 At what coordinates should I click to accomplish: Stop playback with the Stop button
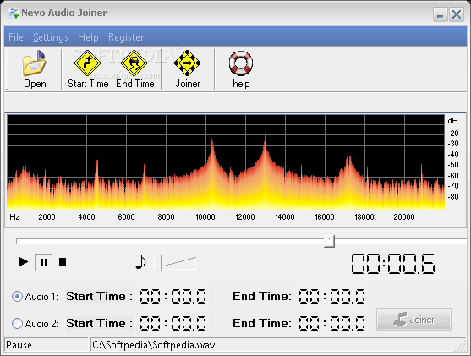coord(63,262)
